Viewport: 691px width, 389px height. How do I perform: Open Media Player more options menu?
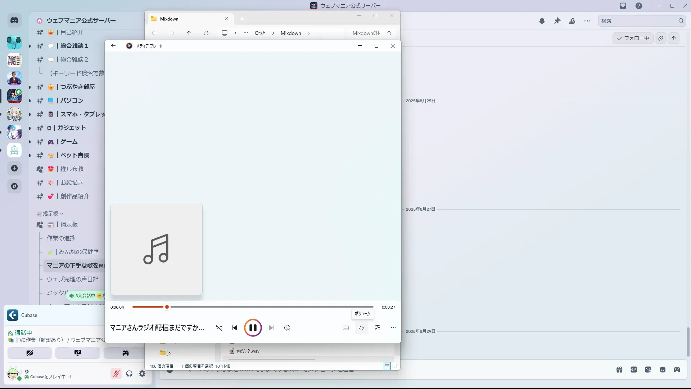(x=393, y=328)
